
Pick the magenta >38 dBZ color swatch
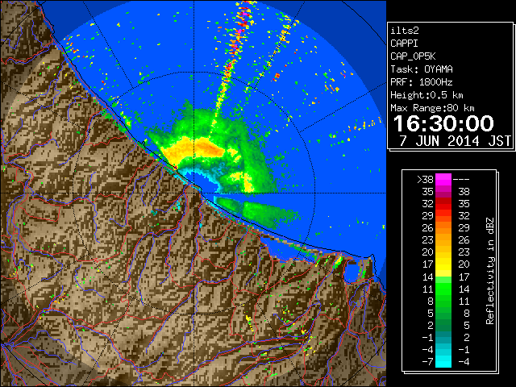point(443,179)
